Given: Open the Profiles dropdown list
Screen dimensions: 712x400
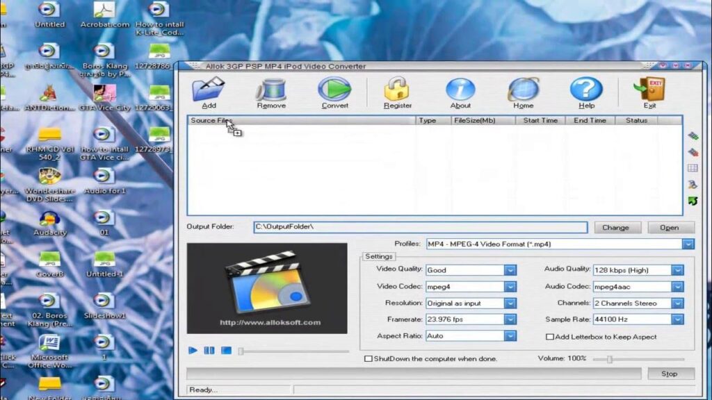Looking at the screenshot, I should (688, 244).
